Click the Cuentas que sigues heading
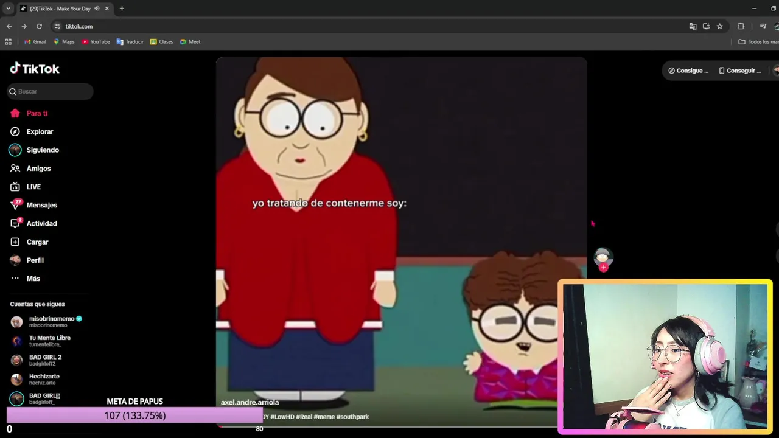Viewport: 779px width, 438px height. pos(37,304)
